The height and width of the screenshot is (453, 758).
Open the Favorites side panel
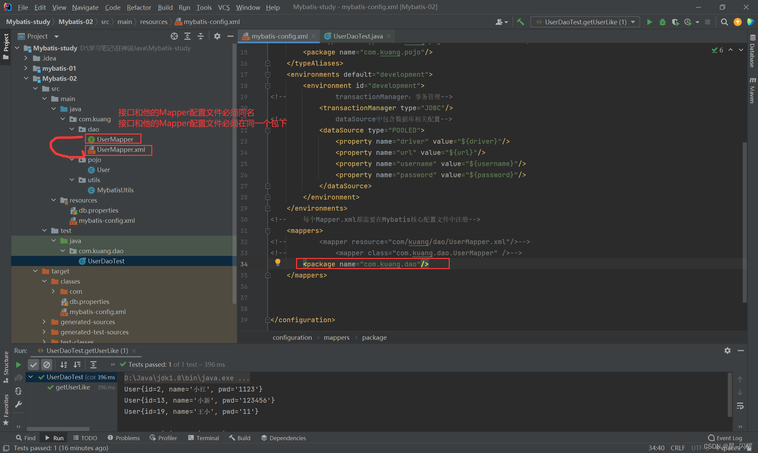pyautogui.click(x=6, y=409)
